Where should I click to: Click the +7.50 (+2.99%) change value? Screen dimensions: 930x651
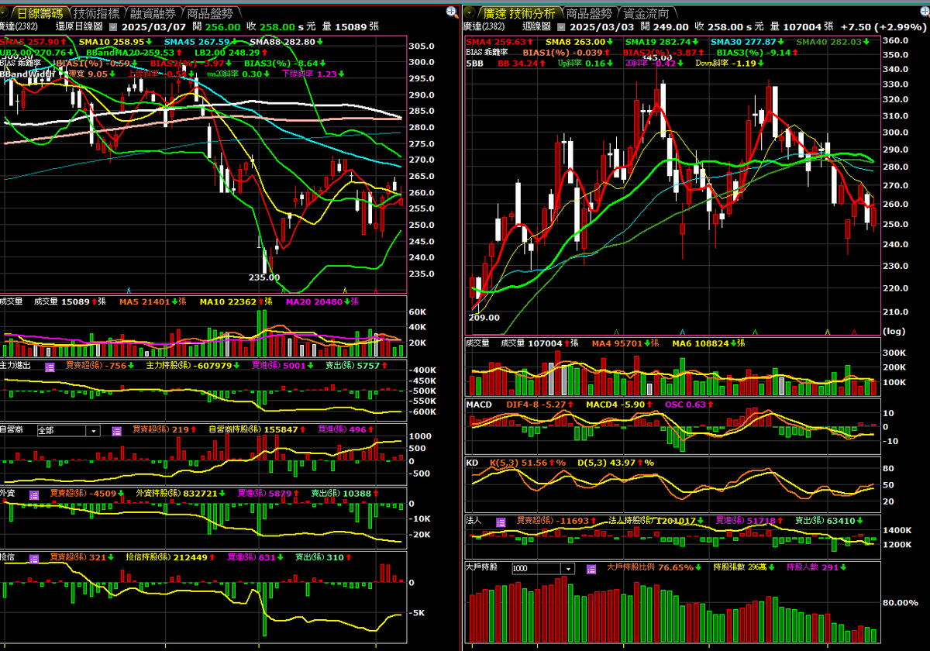883,26
